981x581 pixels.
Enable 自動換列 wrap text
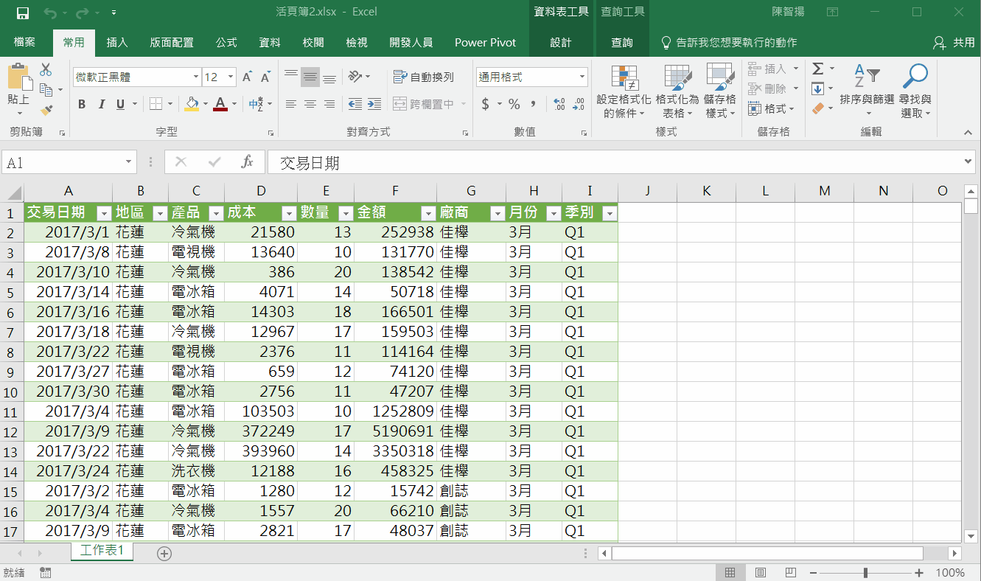pos(424,77)
